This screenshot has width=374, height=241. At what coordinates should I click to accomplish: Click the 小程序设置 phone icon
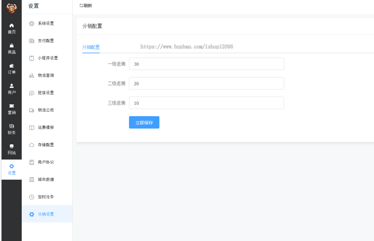coord(31,58)
